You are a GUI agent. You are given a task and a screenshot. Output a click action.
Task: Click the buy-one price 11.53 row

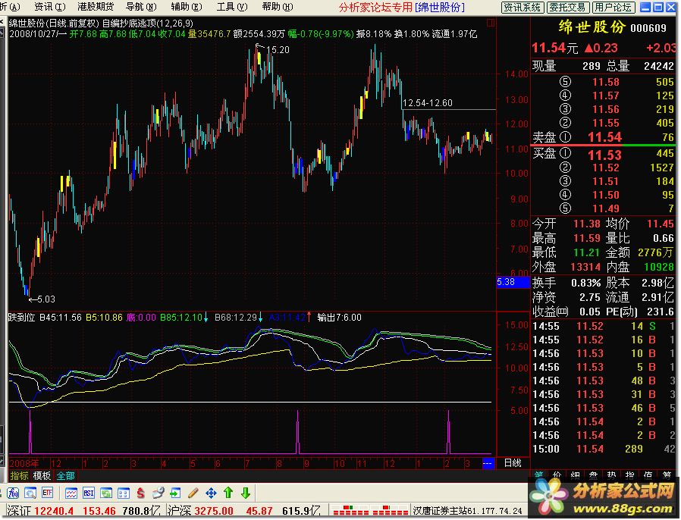603,154
